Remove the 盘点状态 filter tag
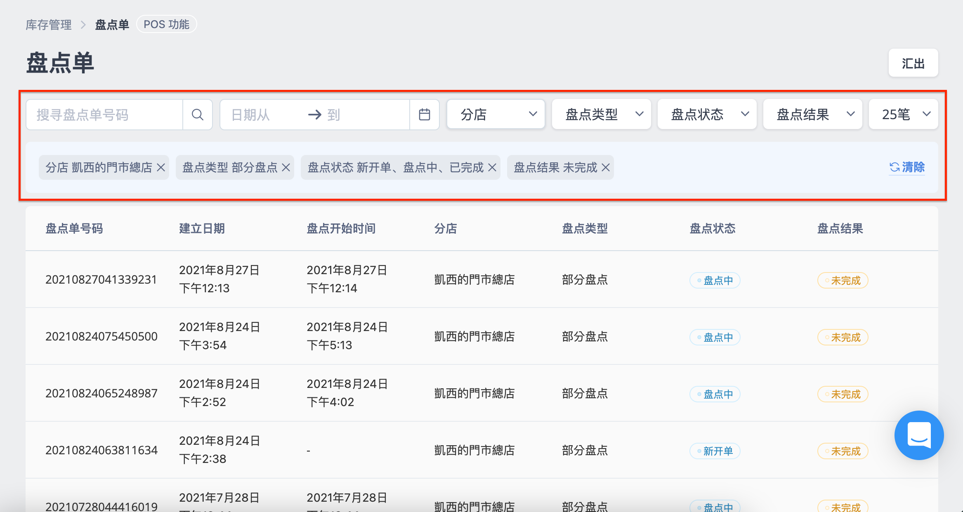Screen dimensions: 963x512 [492, 167]
